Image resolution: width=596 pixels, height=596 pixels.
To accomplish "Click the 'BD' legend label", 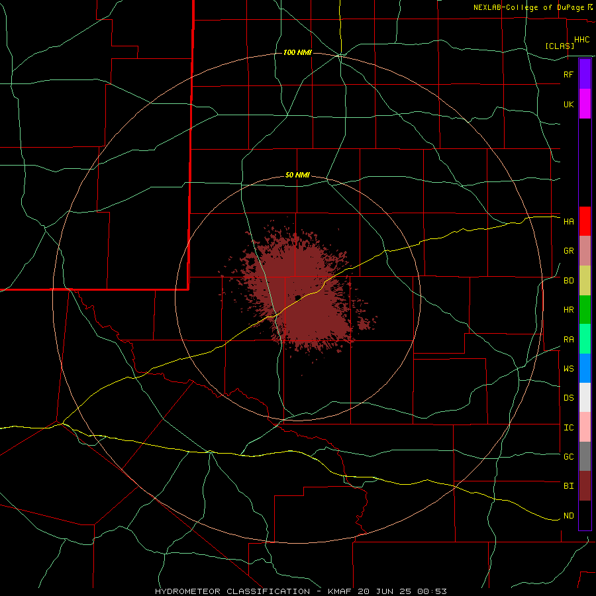I will click(x=569, y=281).
